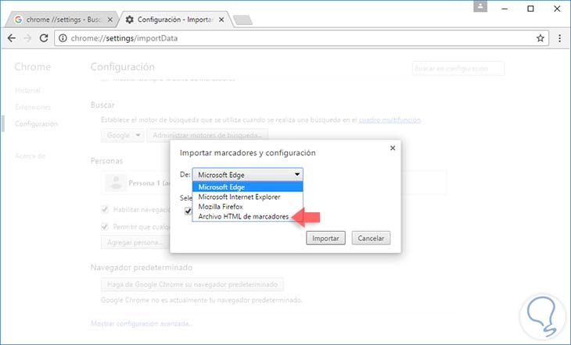Select Configuración in the sidebar
The height and width of the screenshot is (345, 571).
tap(36, 124)
